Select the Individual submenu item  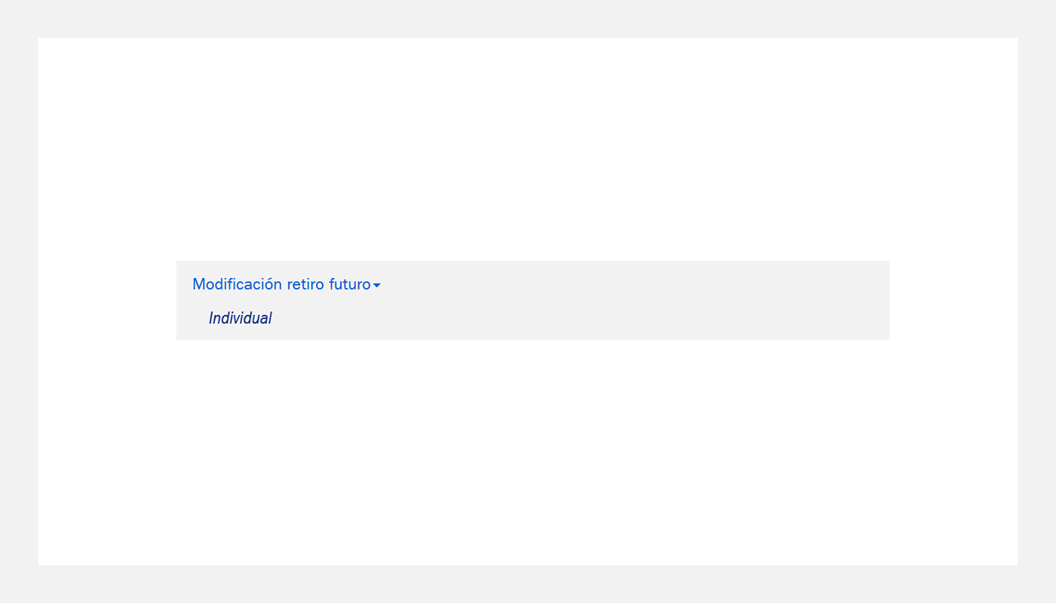pyautogui.click(x=240, y=318)
